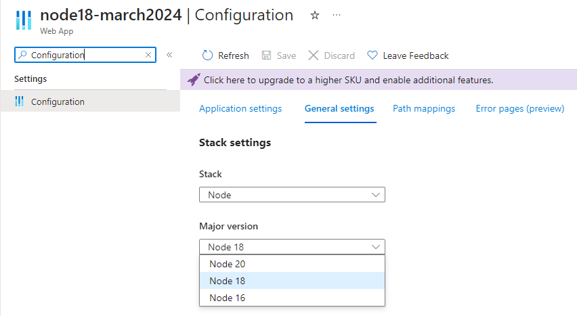
Task: Click the star favorite icon
Action: [x=315, y=16]
